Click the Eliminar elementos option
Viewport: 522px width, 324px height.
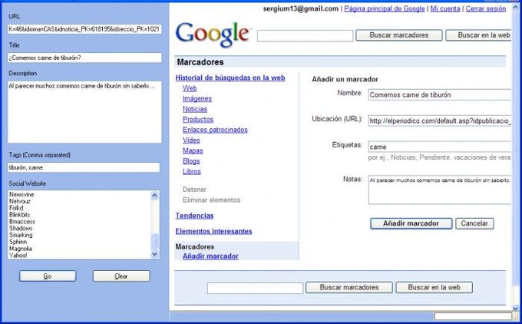(211, 200)
